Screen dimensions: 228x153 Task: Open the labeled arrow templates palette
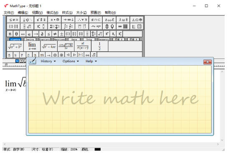96,26
